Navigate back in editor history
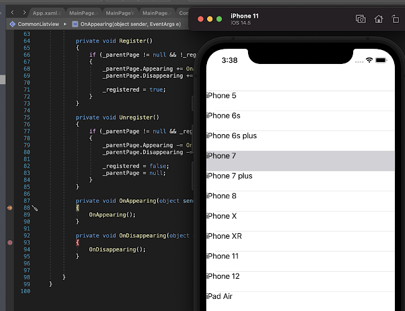 coord(12,13)
